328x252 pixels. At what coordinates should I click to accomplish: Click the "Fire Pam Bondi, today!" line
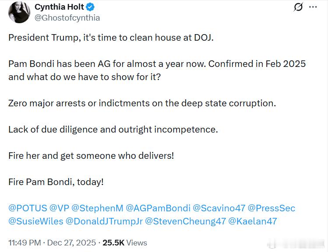coord(56,182)
